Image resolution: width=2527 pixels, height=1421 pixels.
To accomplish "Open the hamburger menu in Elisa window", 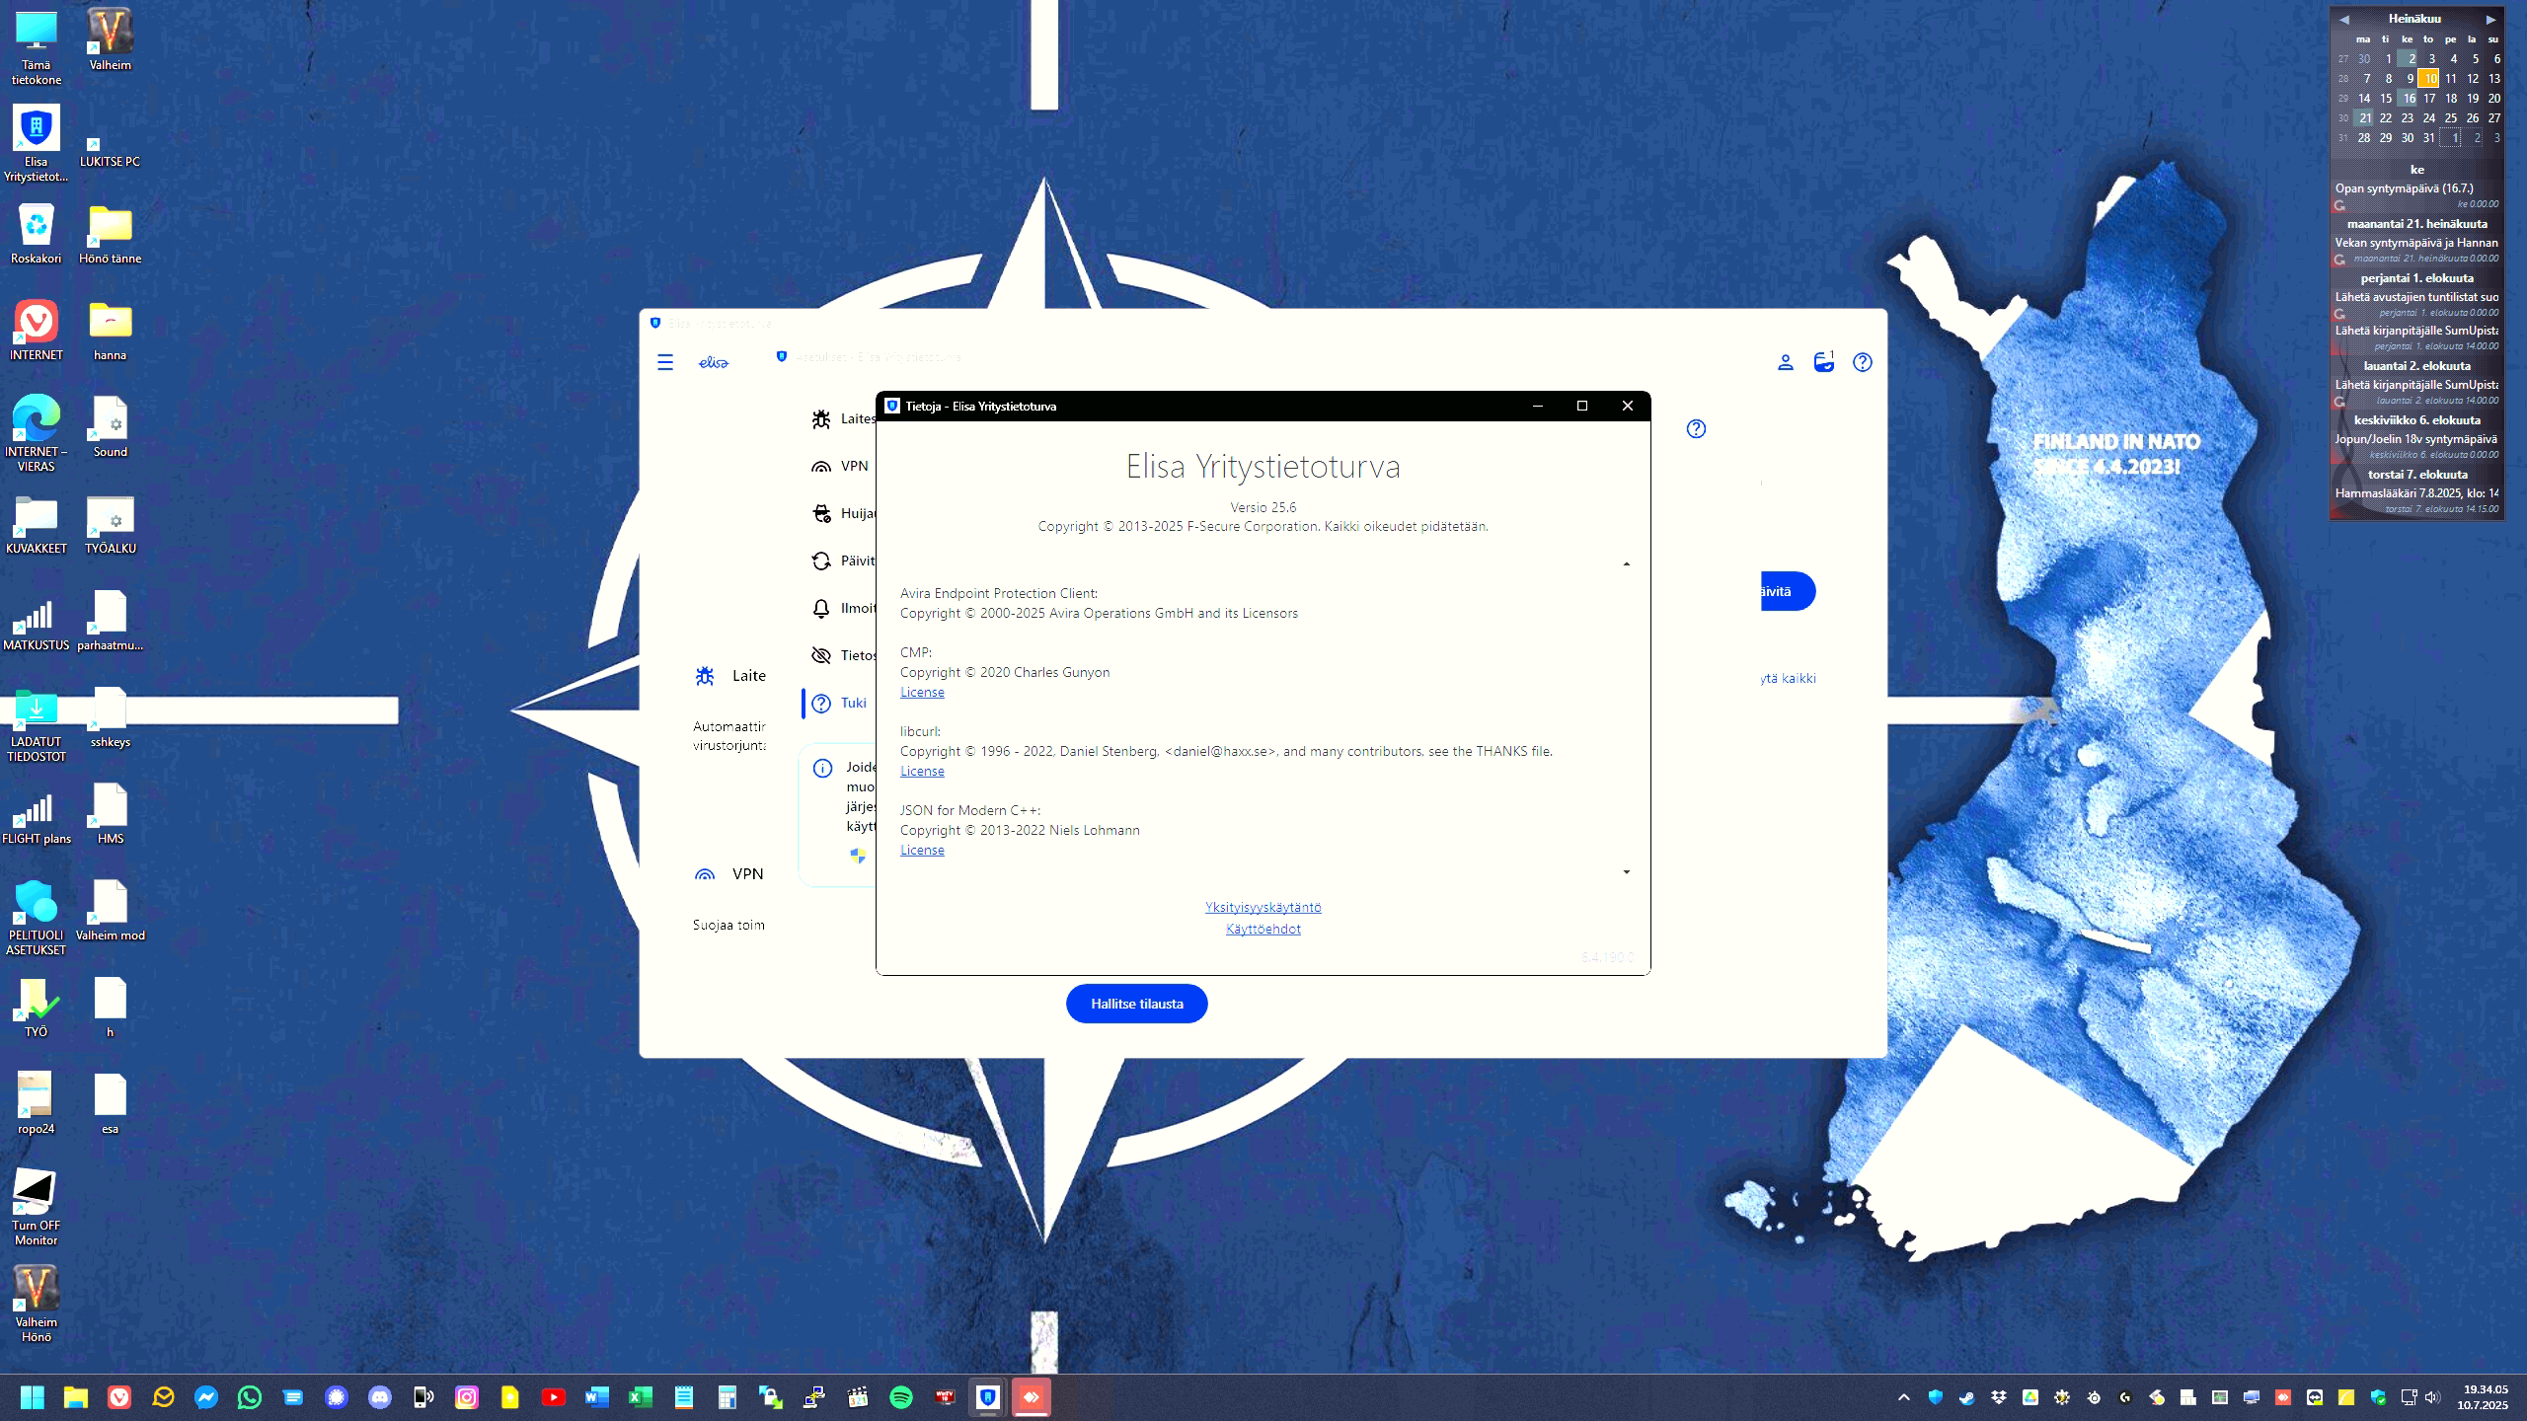I will pyautogui.click(x=665, y=362).
